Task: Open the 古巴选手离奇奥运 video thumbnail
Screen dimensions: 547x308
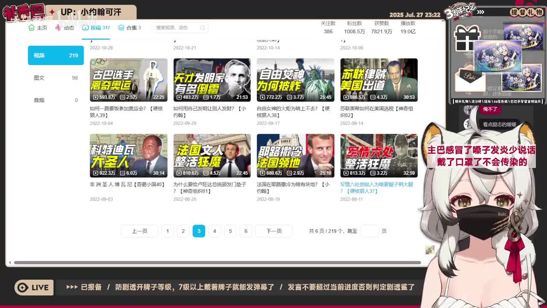Action: (x=129, y=80)
